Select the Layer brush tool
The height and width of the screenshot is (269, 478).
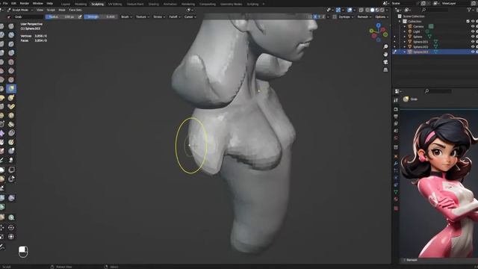(11, 44)
